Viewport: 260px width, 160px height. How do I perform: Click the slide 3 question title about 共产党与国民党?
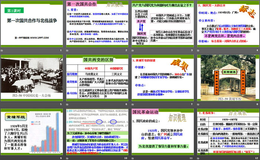162,6
